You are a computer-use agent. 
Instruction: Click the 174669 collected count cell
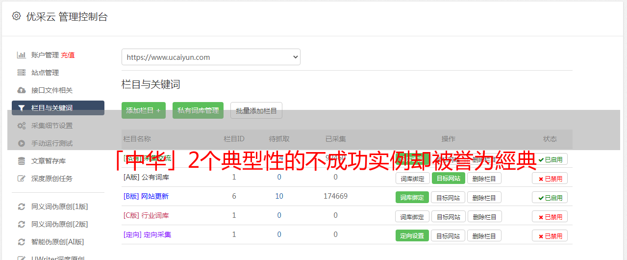point(335,196)
